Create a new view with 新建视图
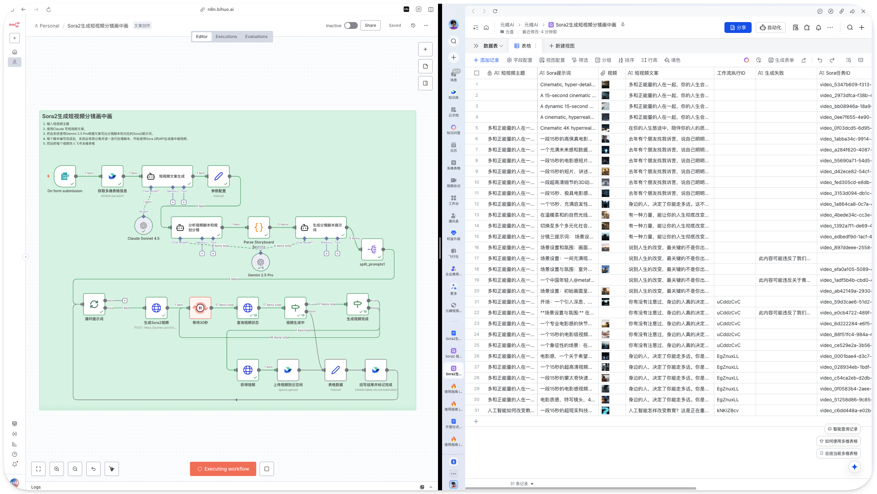 (x=562, y=46)
